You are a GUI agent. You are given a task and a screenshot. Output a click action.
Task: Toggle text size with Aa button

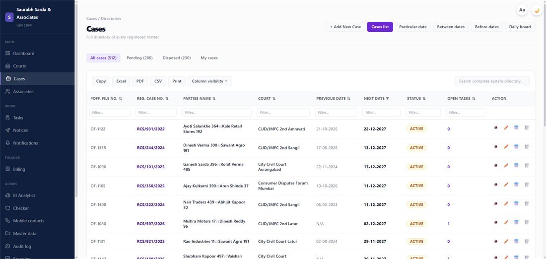point(522,10)
